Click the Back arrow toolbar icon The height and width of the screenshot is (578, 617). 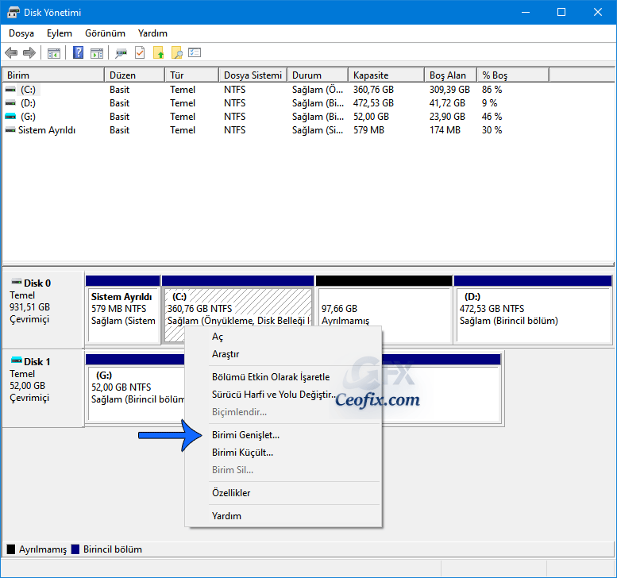[x=11, y=52]
